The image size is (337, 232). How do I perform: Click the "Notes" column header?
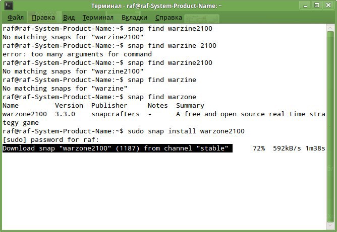[x=158, y=106]
